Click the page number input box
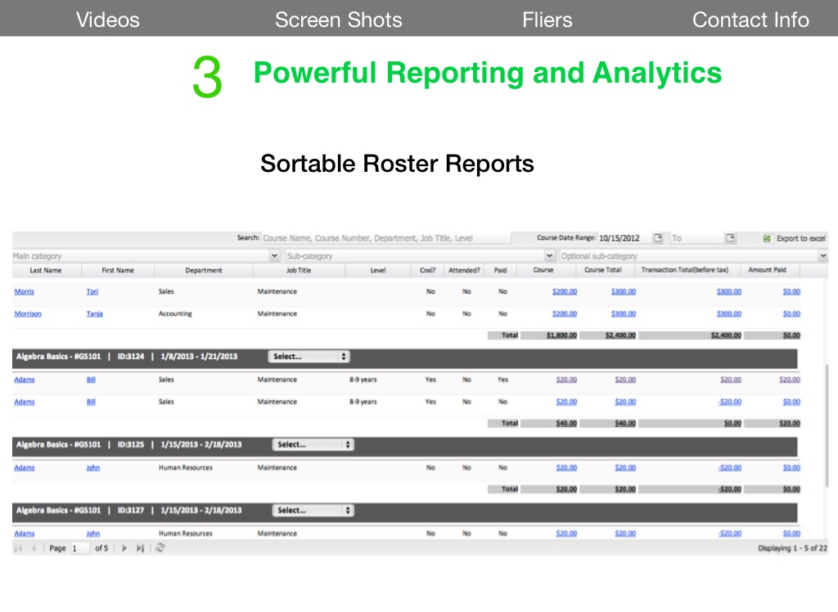Viewport: 838px width, 612px height. (x=80, y=548)
